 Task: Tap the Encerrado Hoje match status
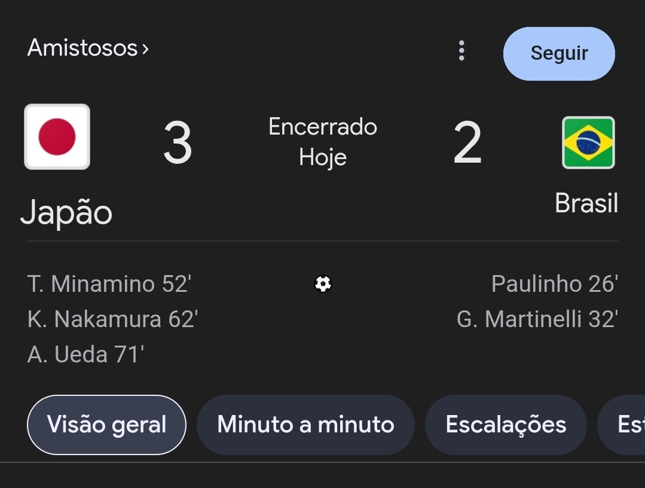click(323, 142)
